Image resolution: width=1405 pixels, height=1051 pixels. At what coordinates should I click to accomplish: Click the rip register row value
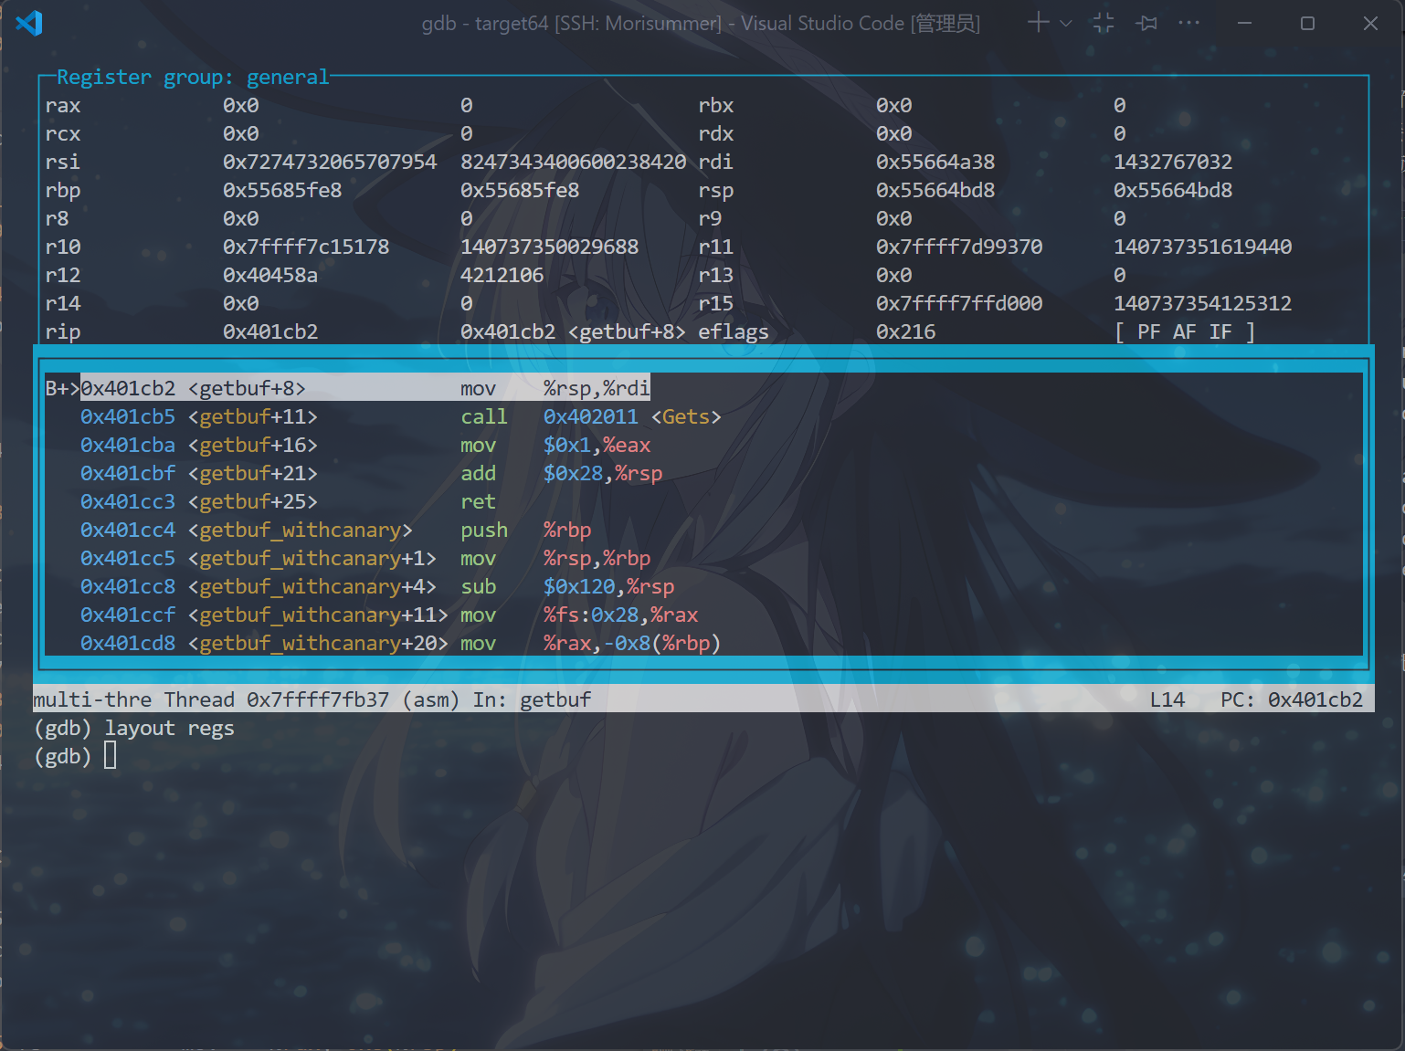(270, 331)
